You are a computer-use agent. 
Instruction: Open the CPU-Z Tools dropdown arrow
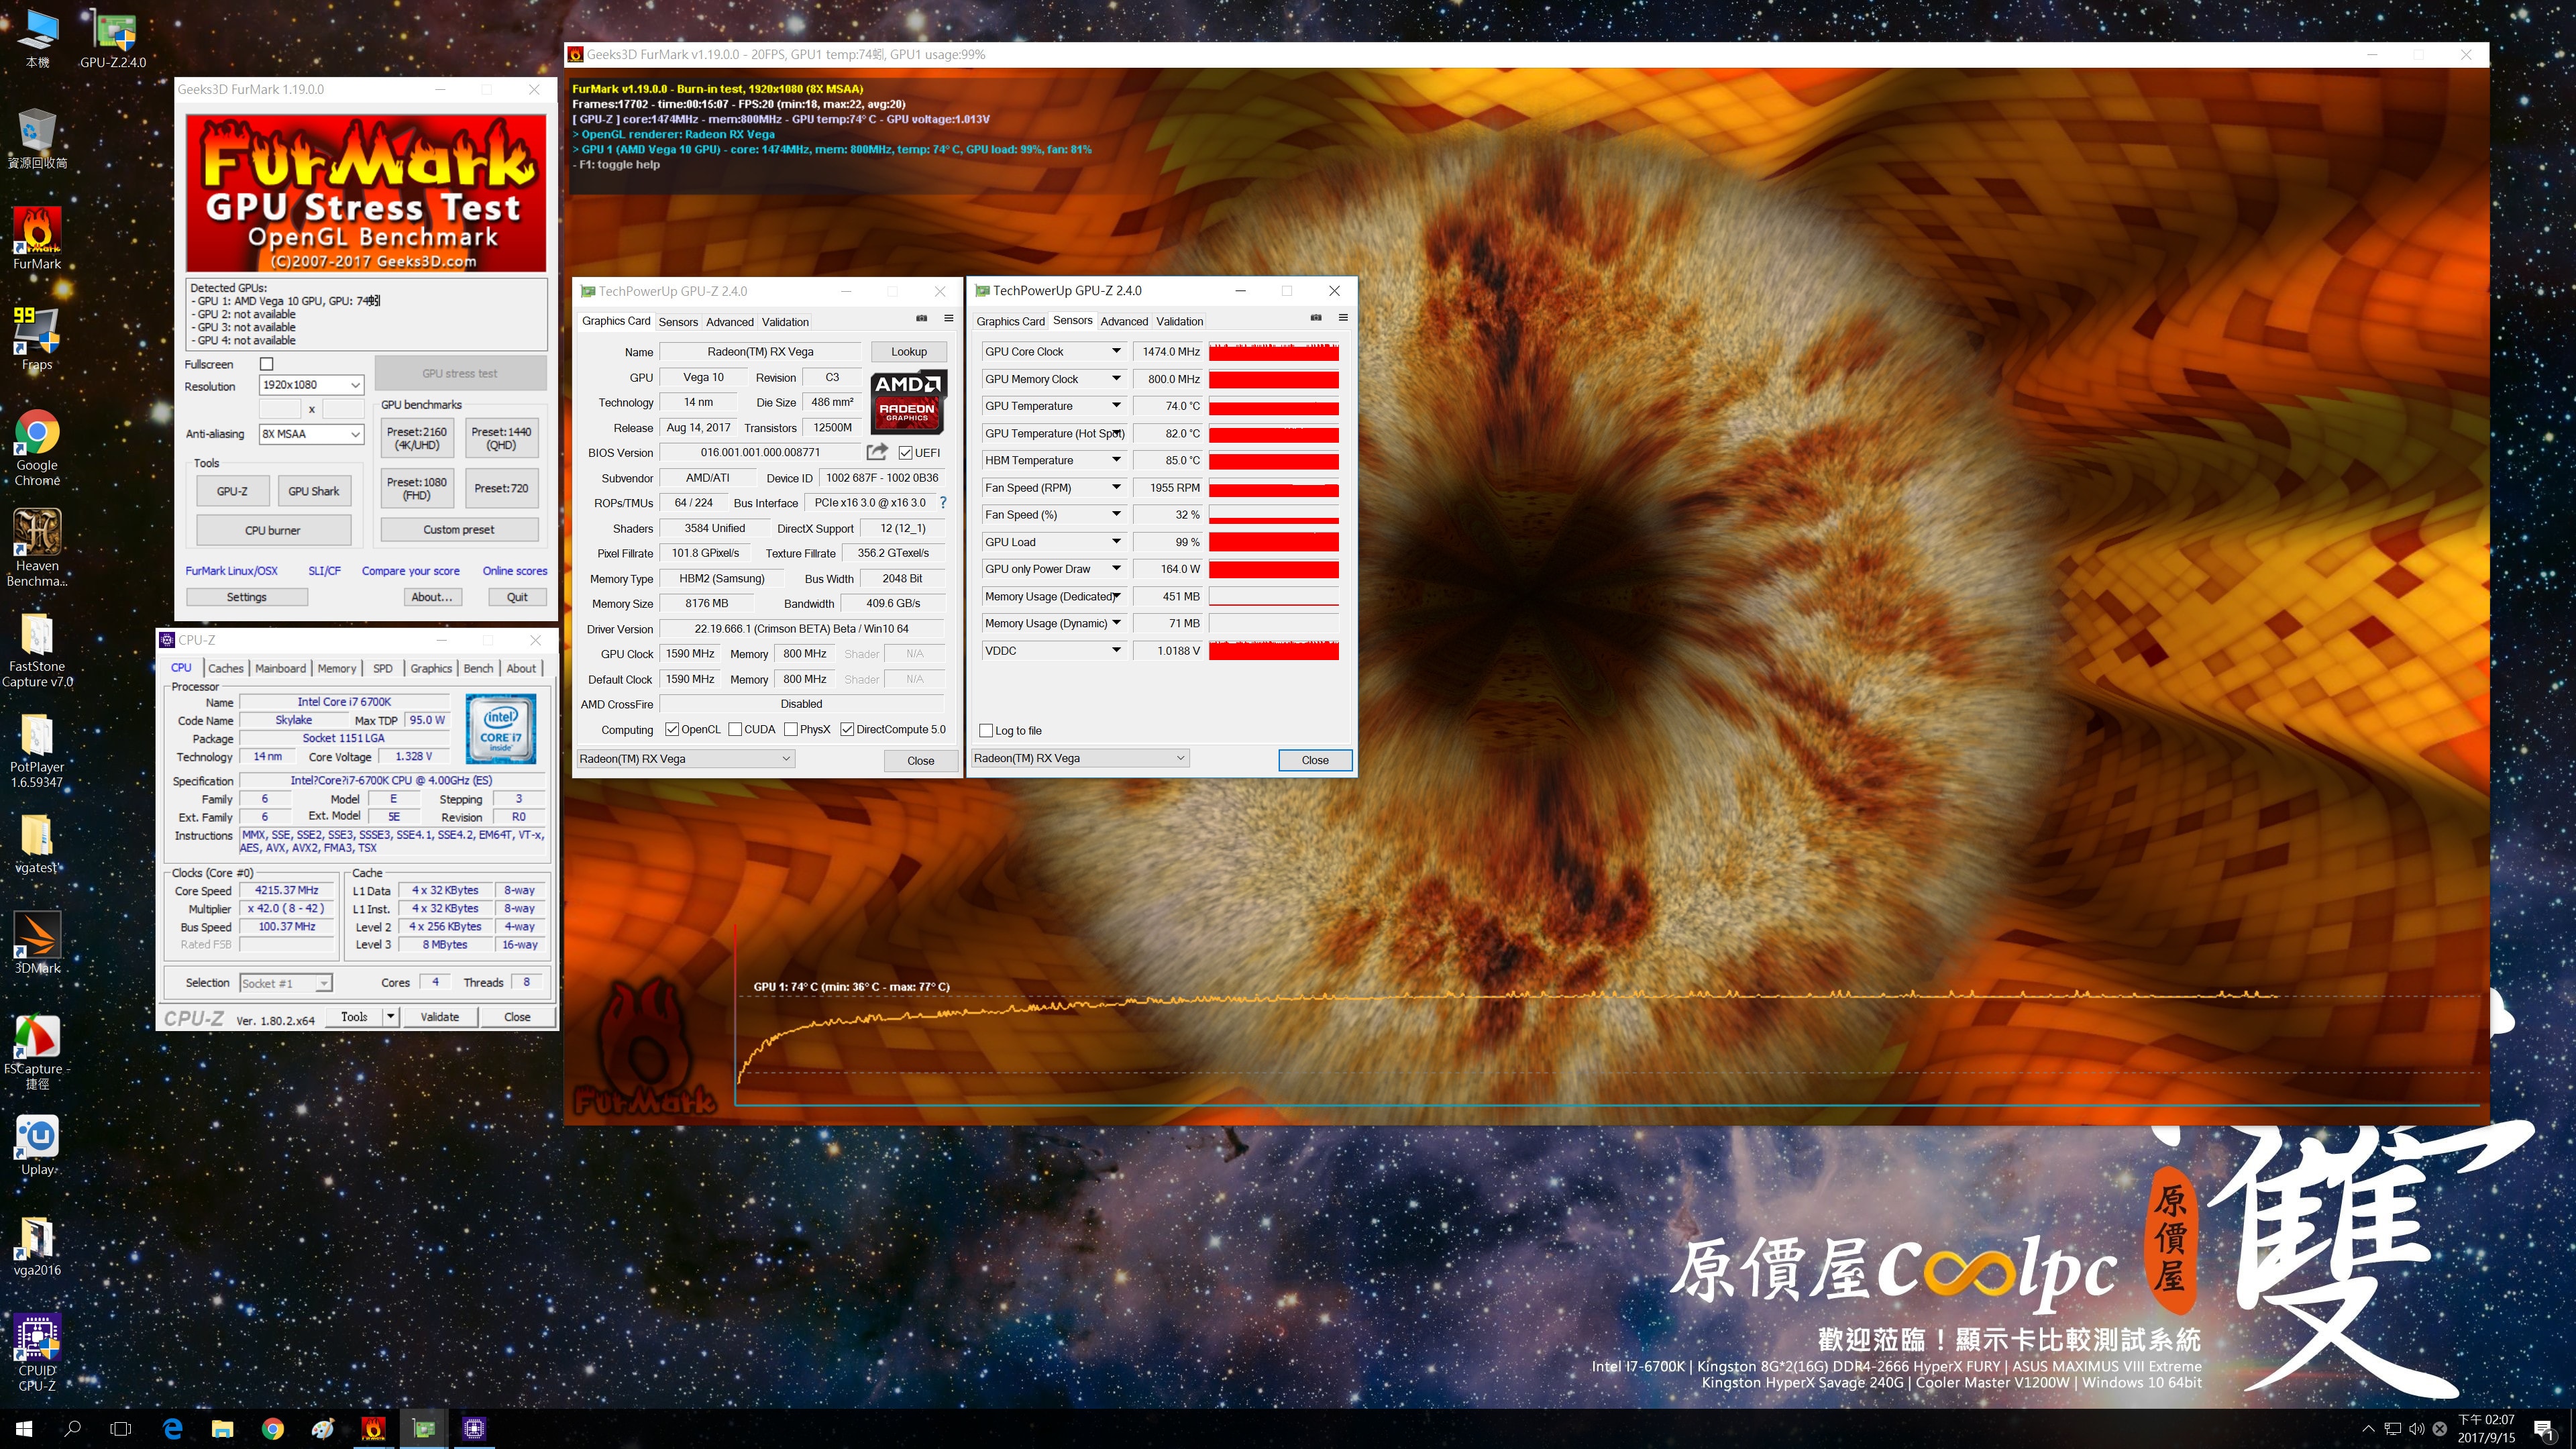pos(391,1016)
